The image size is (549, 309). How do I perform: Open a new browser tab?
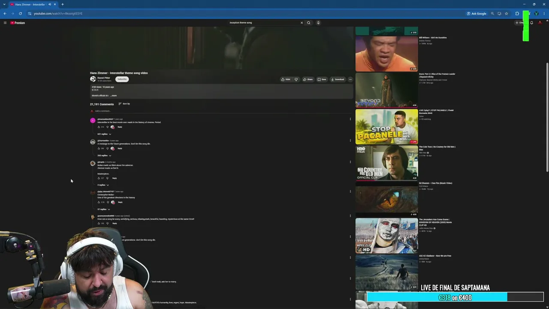pos(63,4)
